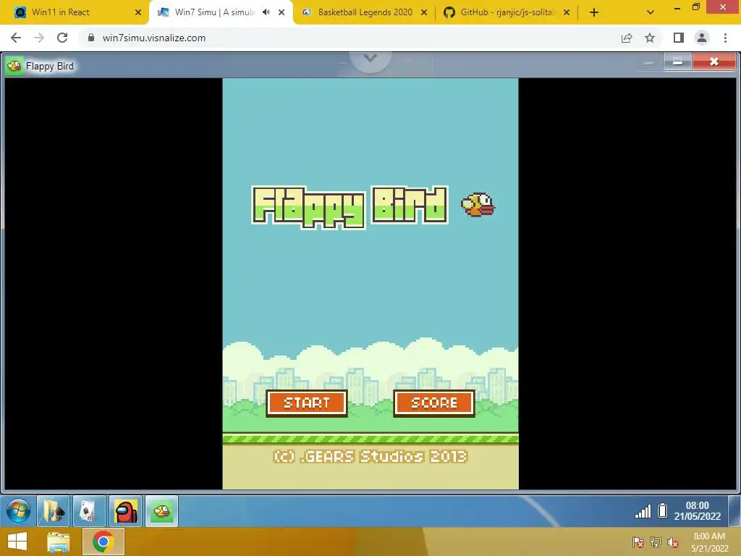
Task: Minimize the Flappy Bird window
Action: pyautogui.click(x=677, y=62)
